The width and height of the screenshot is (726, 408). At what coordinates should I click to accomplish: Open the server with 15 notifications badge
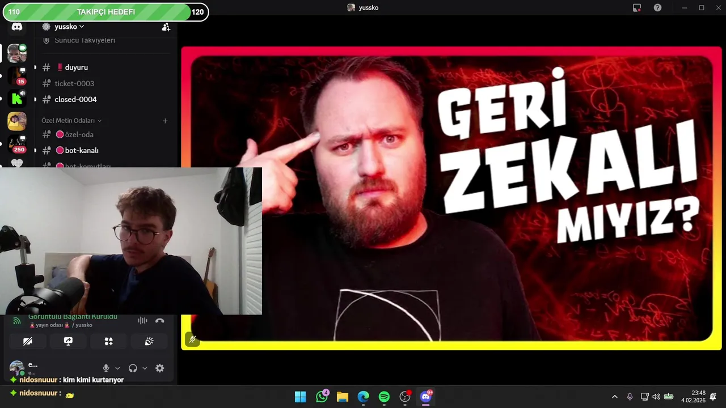17,76
